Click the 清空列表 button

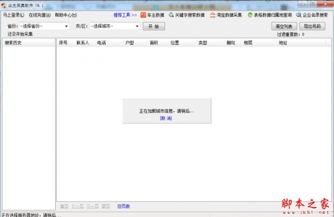click(284, 26)
